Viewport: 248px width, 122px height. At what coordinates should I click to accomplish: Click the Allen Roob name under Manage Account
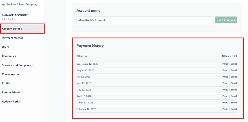(x=7, y=19)
